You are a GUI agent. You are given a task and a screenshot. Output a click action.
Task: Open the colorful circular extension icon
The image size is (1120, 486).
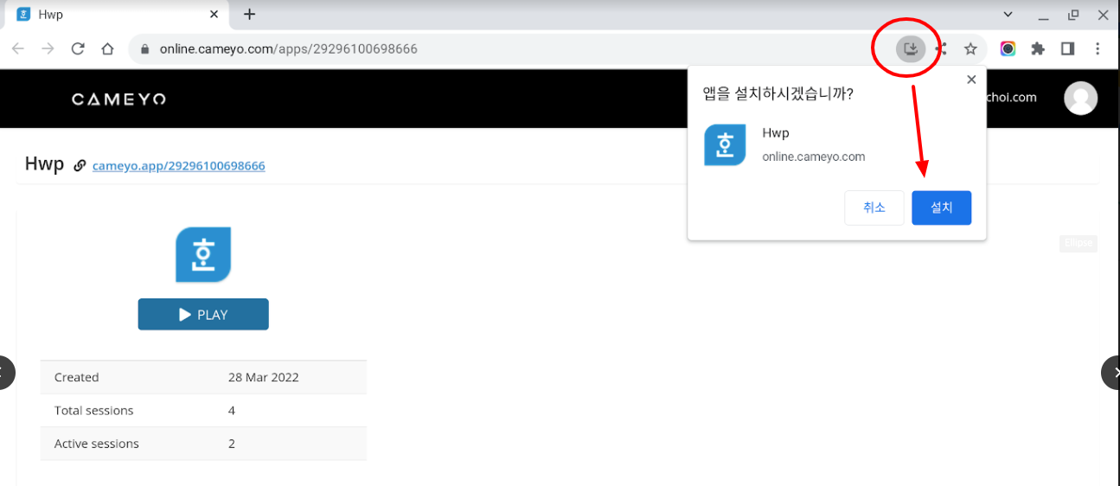pos(1008,48)
